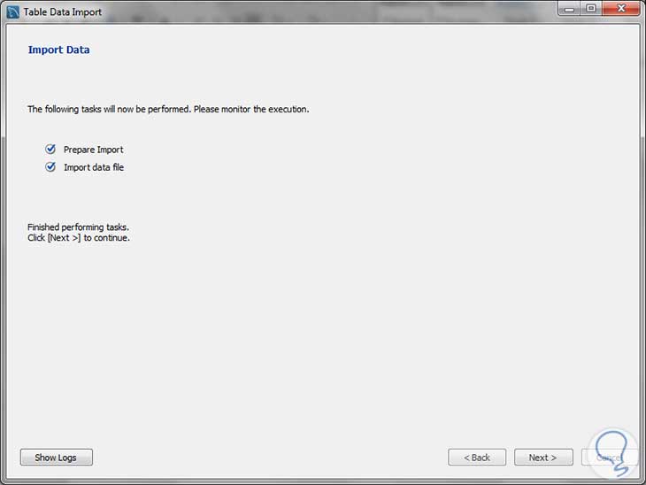Click the "Click [Next >] to continue." hint
The height and width of the screenshot is (485, 646).
pos(79,238)
